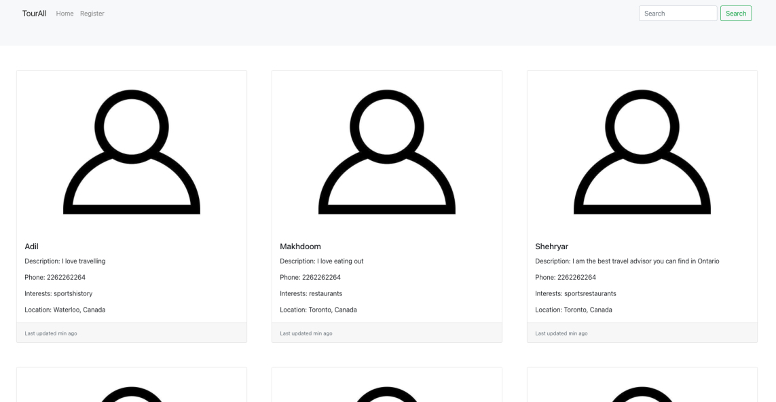Click the name Makhdoom

coord(300,246)
